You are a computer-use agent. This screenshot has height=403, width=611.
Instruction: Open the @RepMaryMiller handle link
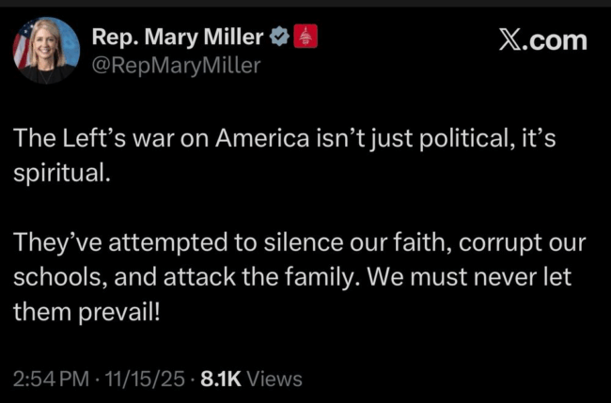pyautogui.click(x=176, y=65)
